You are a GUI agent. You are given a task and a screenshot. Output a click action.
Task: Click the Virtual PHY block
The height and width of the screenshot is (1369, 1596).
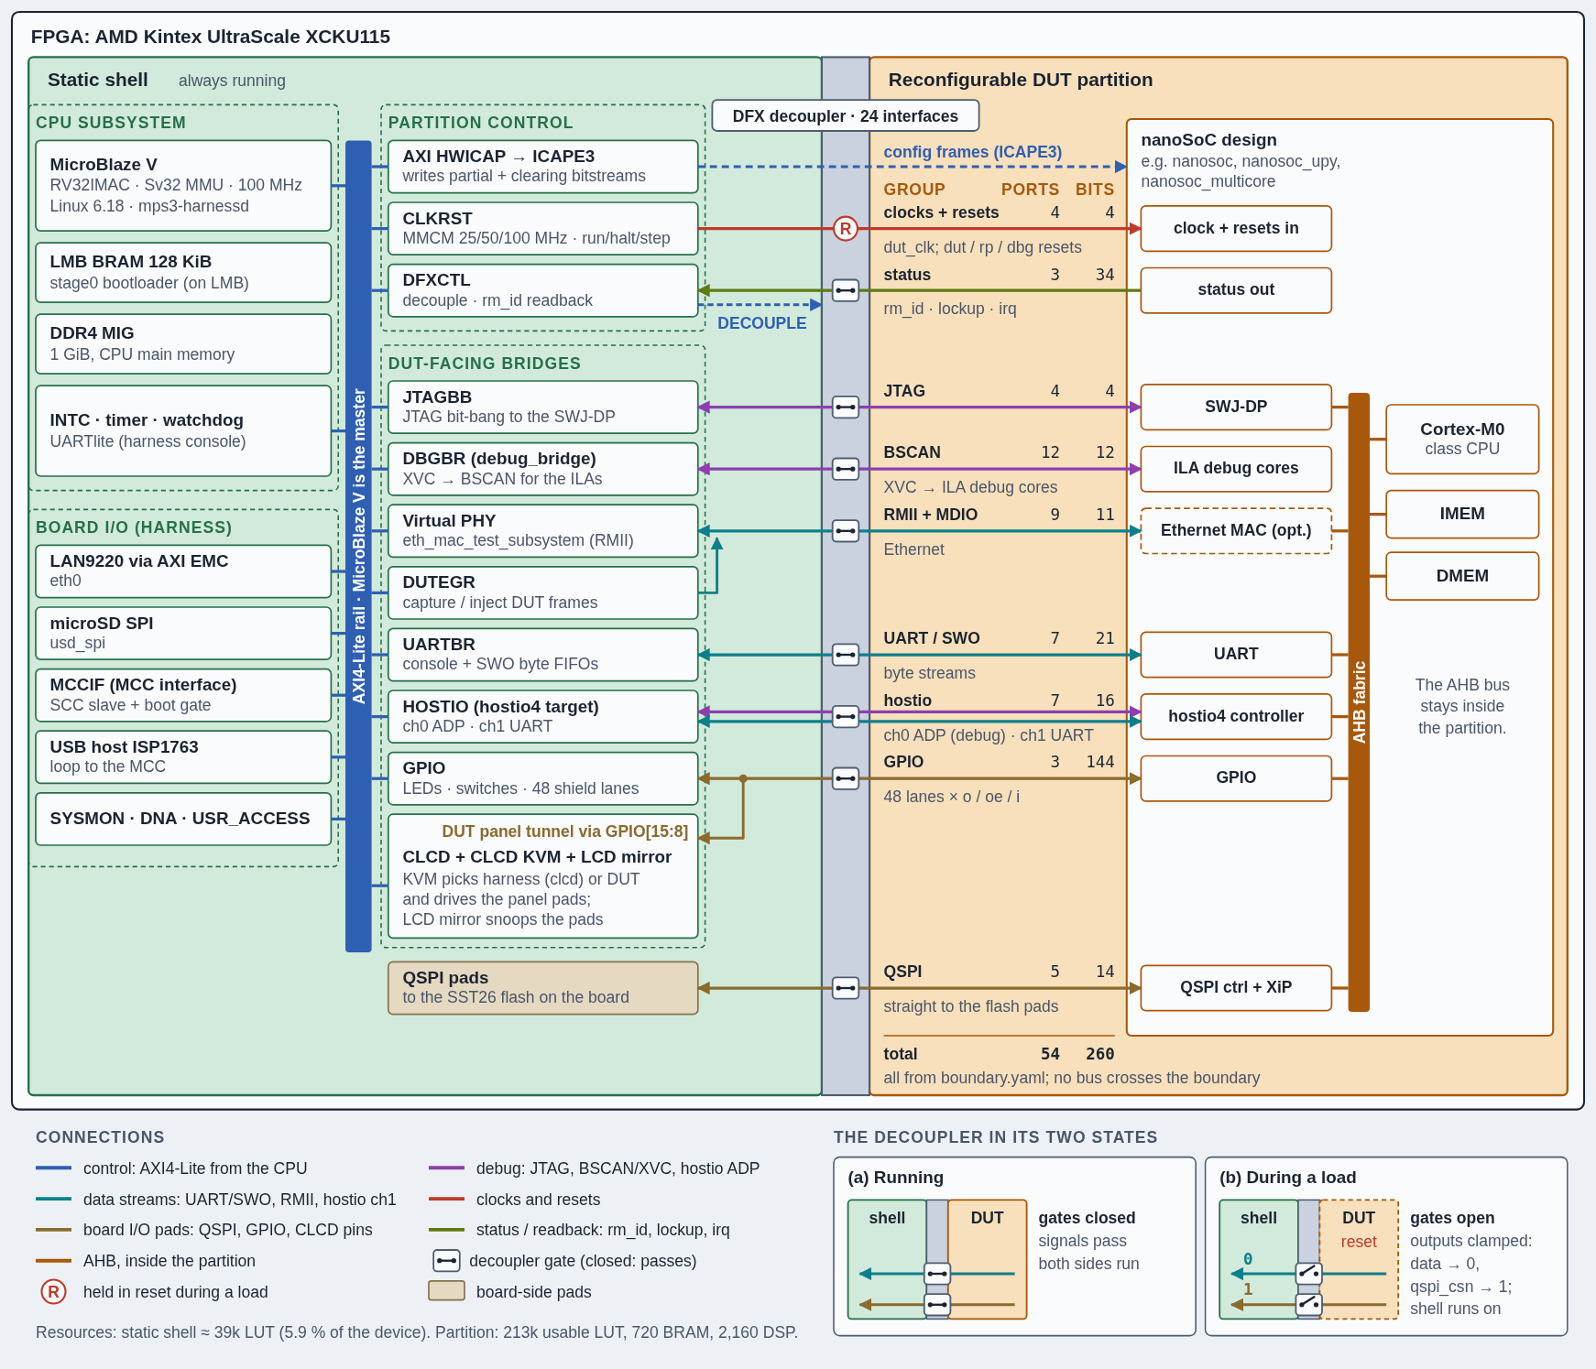tap(543, 531)
